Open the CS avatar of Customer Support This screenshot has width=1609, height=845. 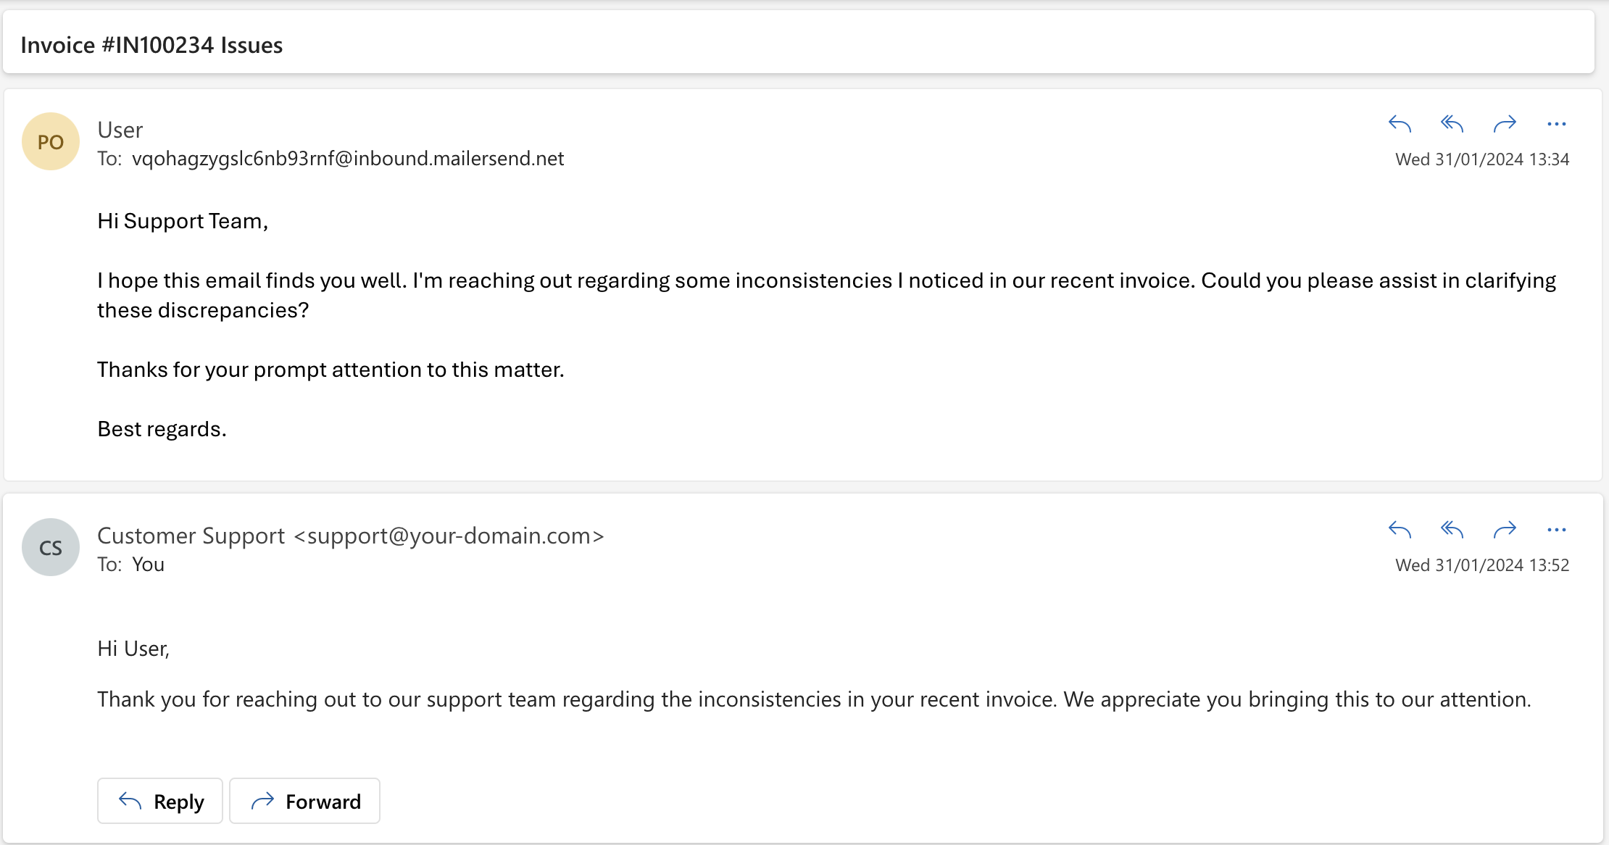(50, 546)
